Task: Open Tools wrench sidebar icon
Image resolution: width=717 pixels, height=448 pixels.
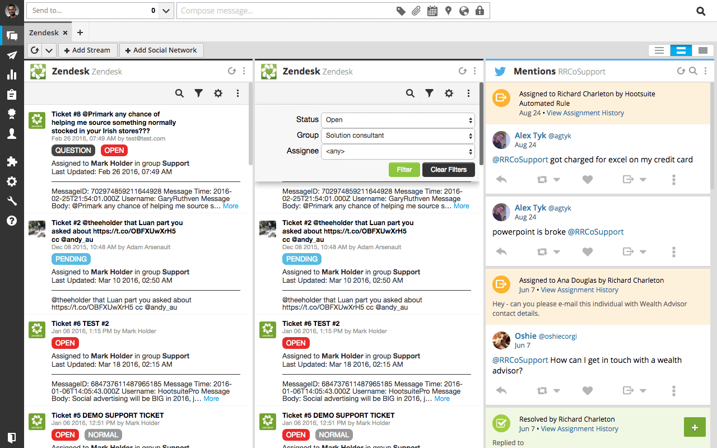Action: coord(12,201)
